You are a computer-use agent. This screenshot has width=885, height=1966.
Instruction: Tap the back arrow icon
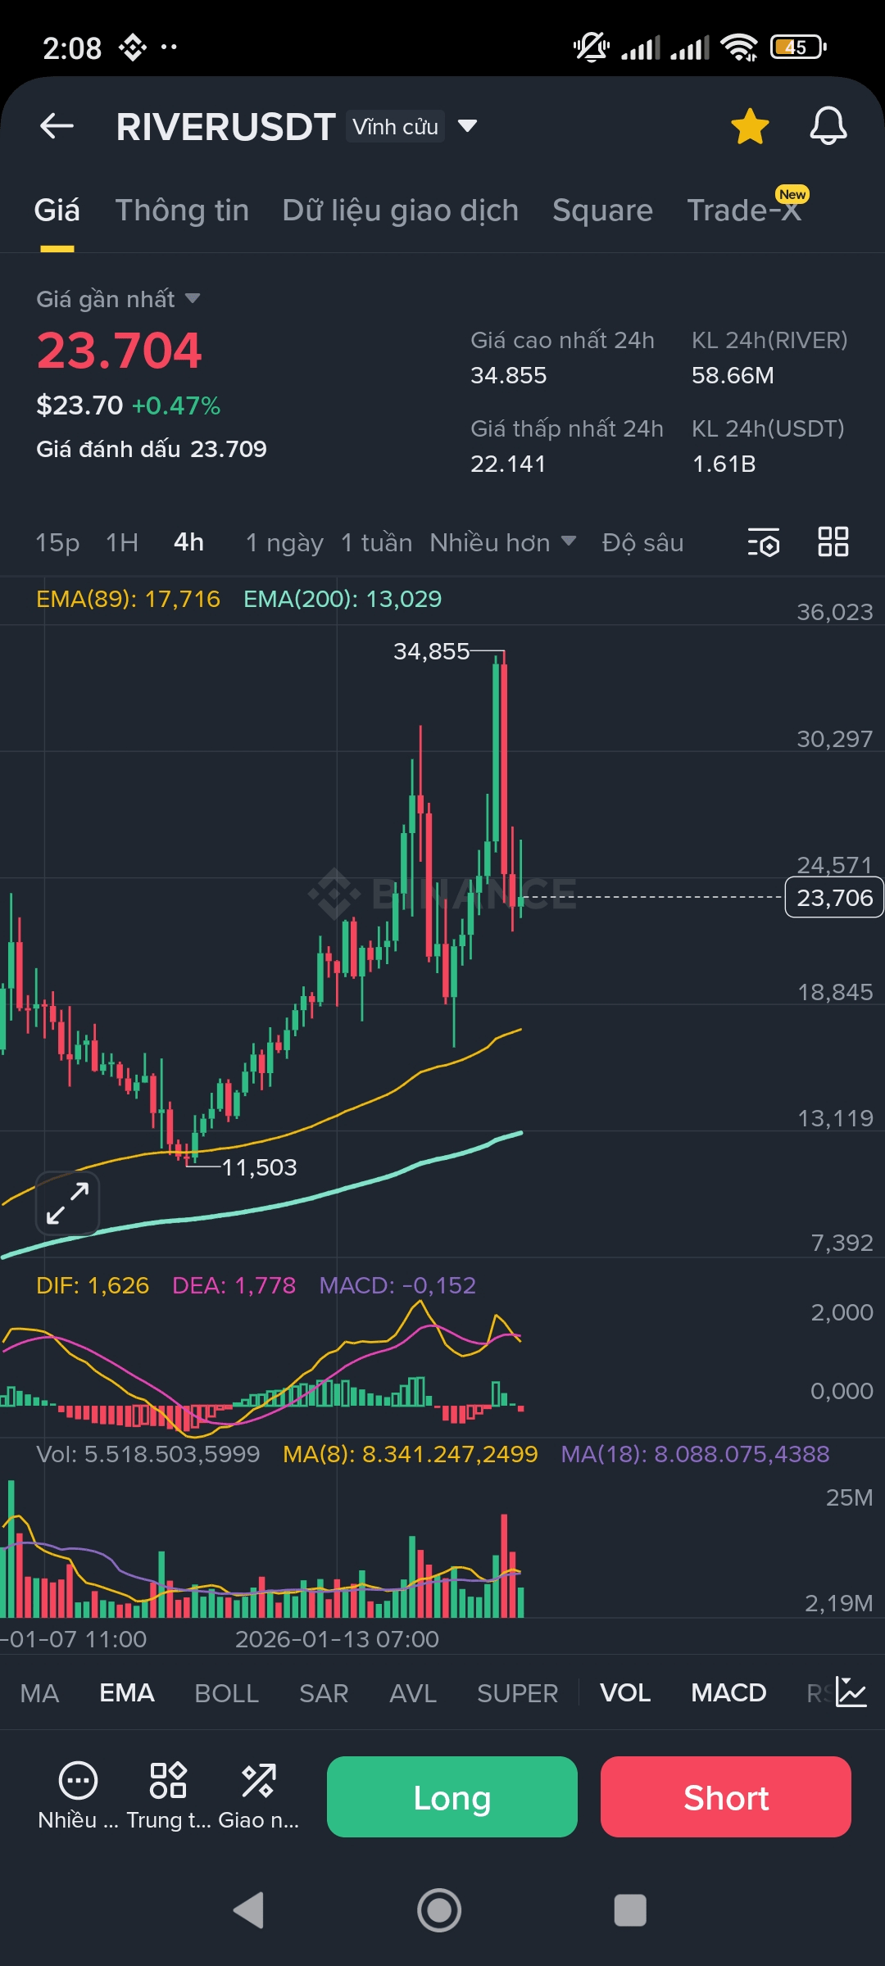coord(57,126)
